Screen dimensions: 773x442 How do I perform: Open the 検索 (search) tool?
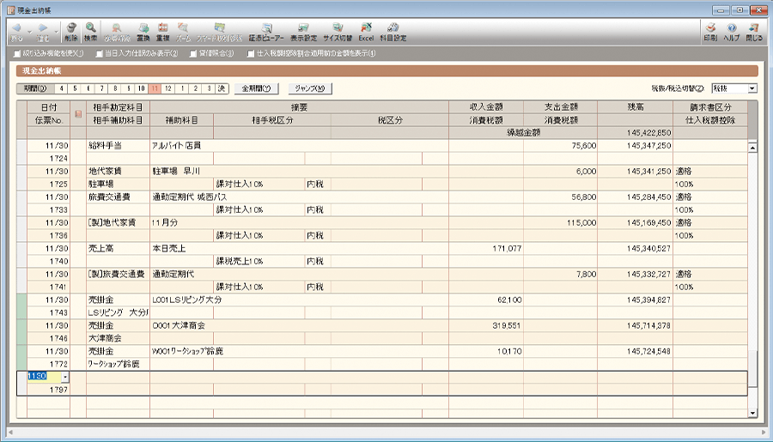click(x=90, y=32)
